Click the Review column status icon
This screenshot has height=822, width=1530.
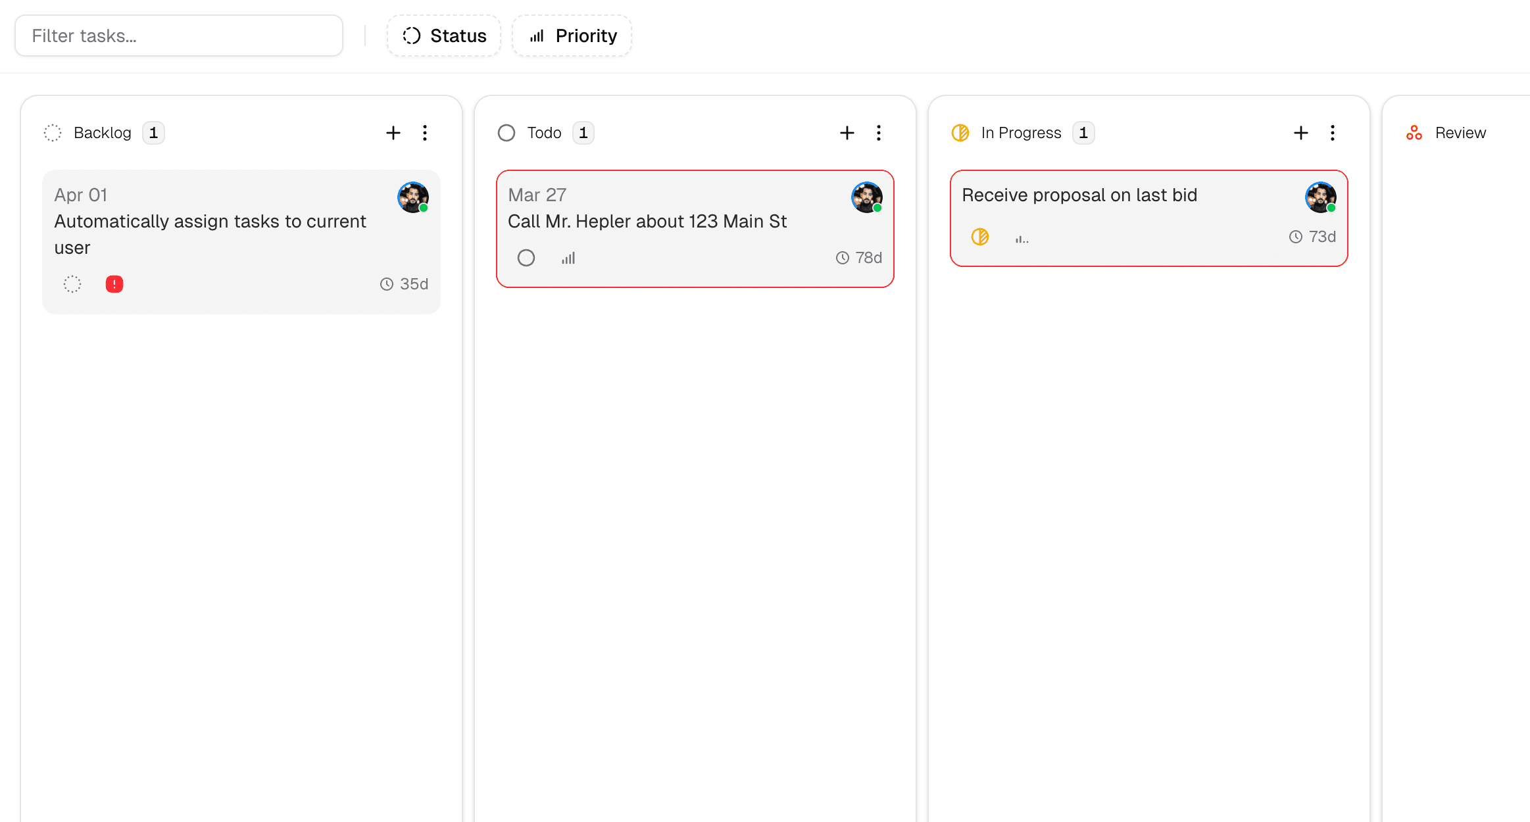coord(1413,132)
